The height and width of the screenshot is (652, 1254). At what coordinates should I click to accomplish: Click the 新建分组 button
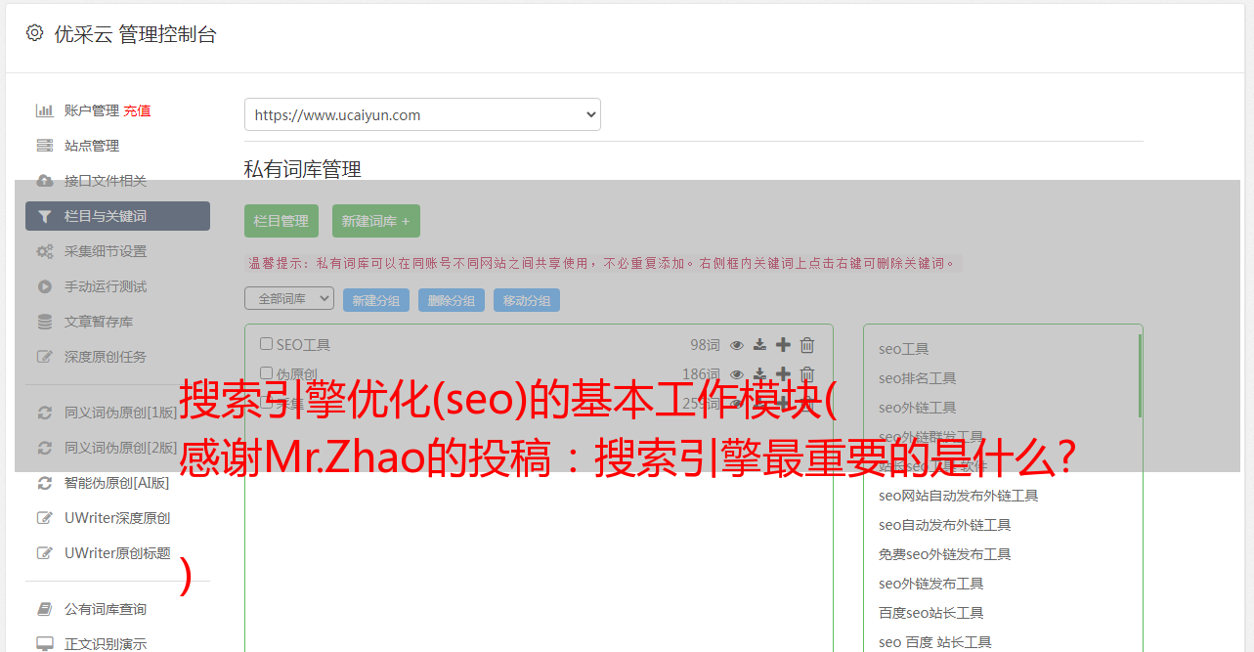(376, 300)
